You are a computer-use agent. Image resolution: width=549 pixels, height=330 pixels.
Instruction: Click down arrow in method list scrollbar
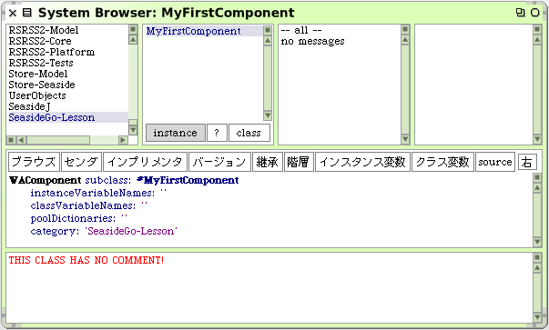537,139
